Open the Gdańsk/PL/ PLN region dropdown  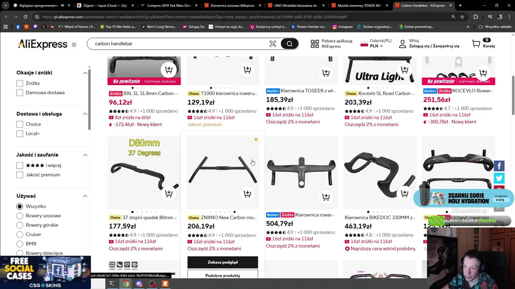(376, 43)
